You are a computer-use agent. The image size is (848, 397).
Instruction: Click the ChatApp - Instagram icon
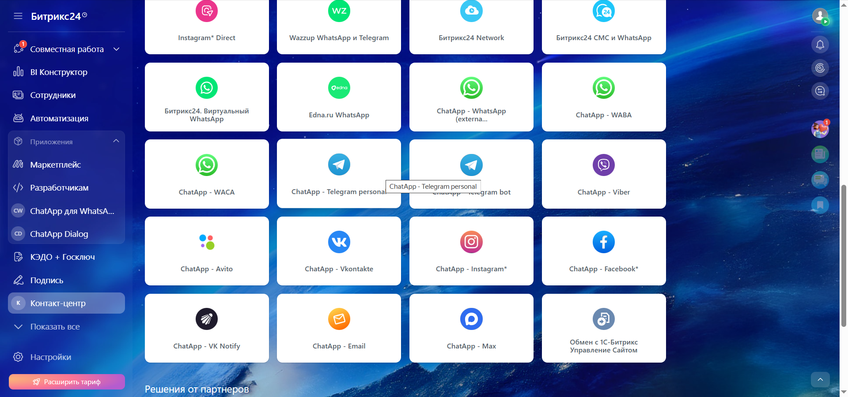point(471,242)
